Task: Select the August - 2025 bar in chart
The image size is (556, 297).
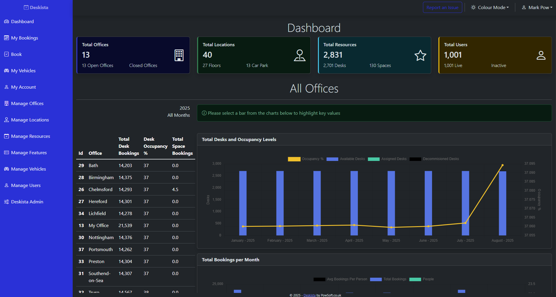Action: [502, 203]
